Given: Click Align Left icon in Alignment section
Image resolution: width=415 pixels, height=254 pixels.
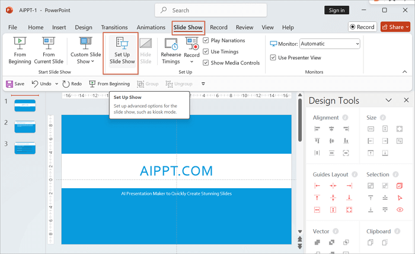Looking at the screenshot, I should (x=317, y=128).
